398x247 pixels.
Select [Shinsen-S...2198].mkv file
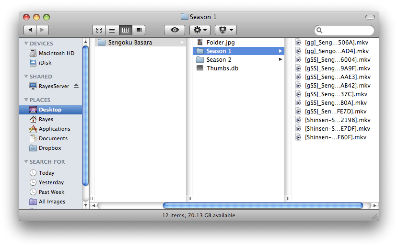[x=335, y=120]
